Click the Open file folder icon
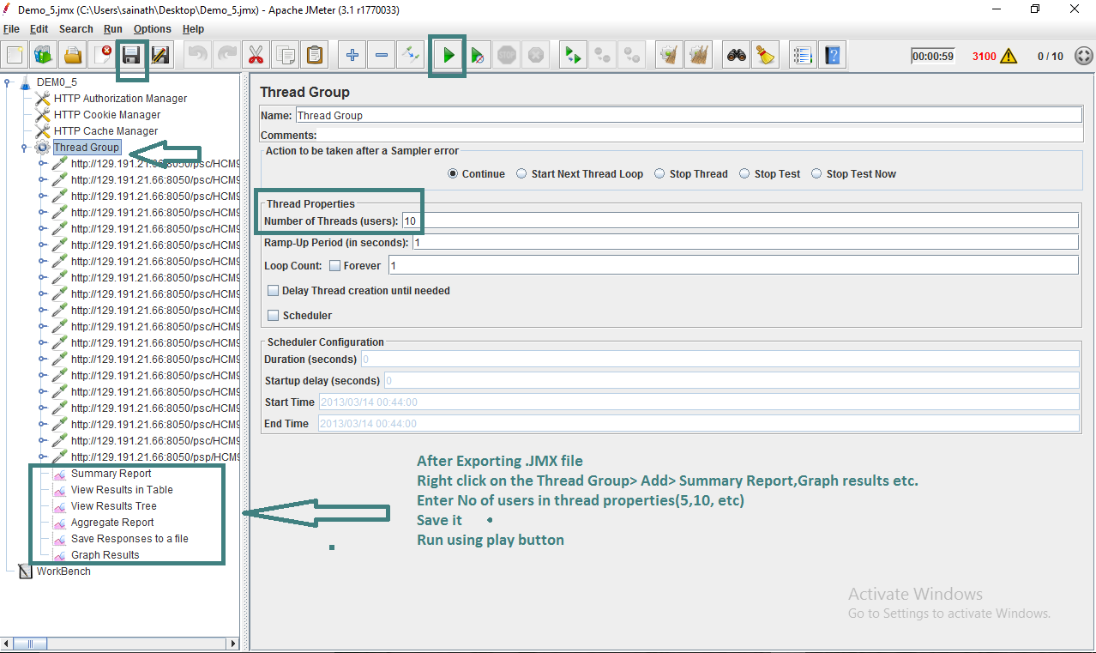The height and width of the screenshot is (653, 1096). 73,56
